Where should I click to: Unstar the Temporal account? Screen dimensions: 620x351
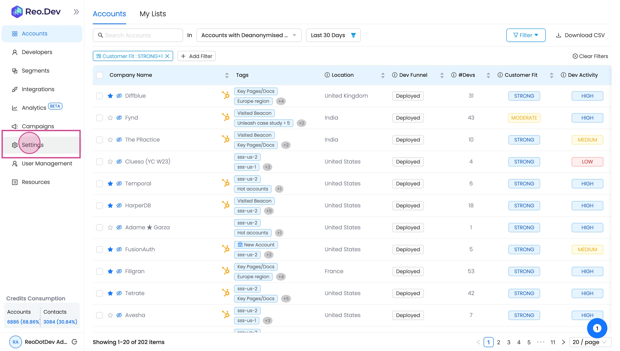tap(110, 184)
